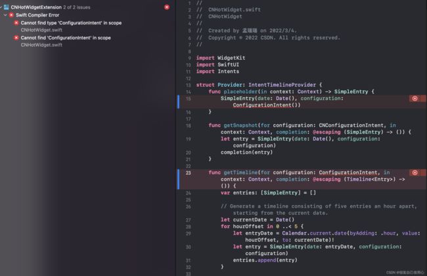Click the Swift Compiler Error label

point(37,15)
